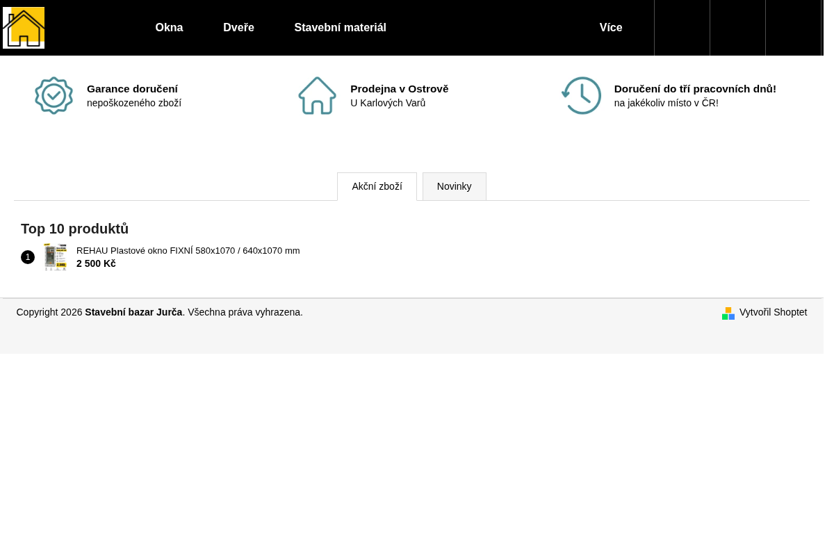Open the Okna menu category

click(169, 28)
